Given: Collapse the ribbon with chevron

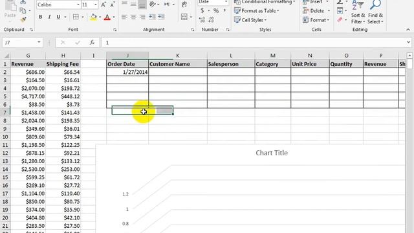Looking at the screenshot, I should [408, 30].
